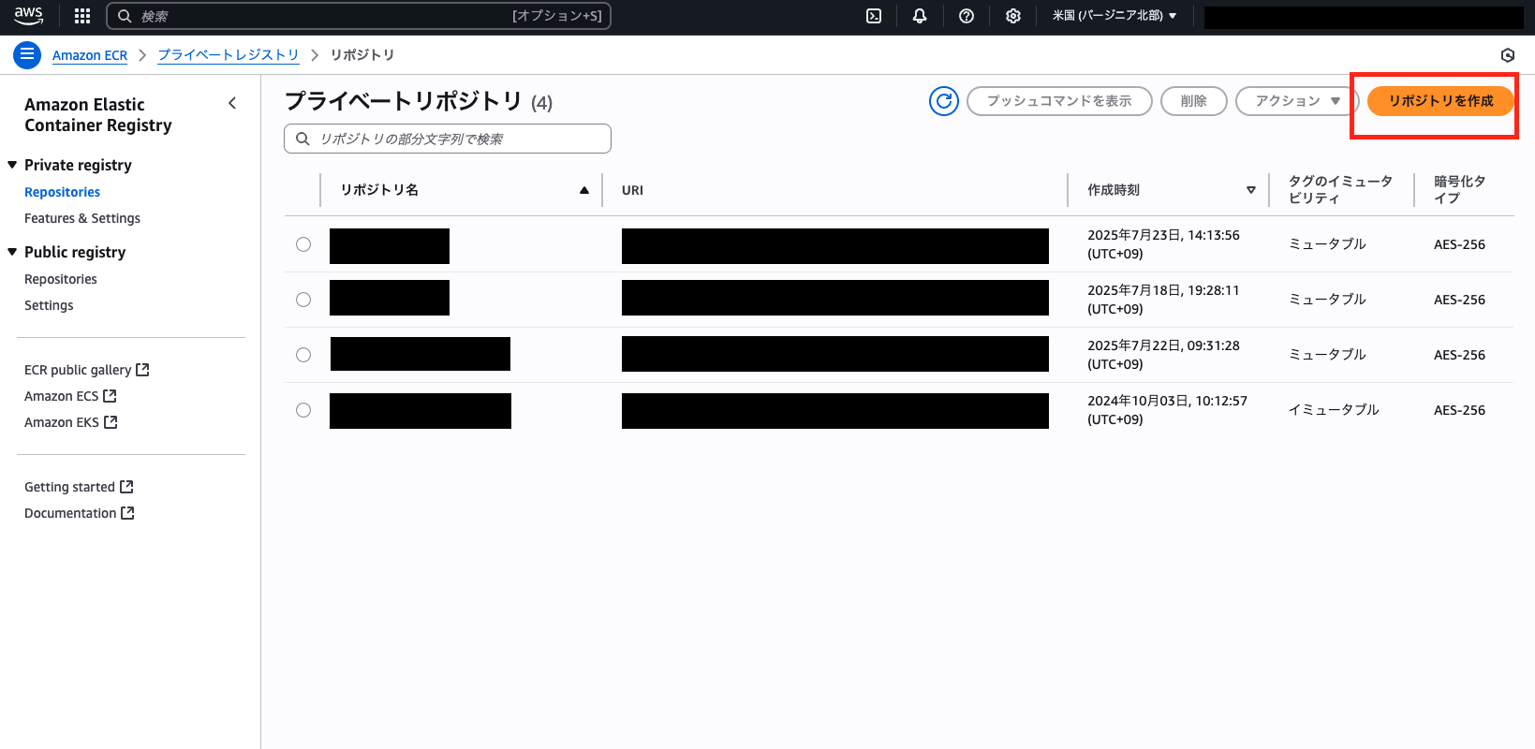Launch the CloudShell terminal icon
This screenshot has height=749, width=1535.
click(x=874, y=16)
